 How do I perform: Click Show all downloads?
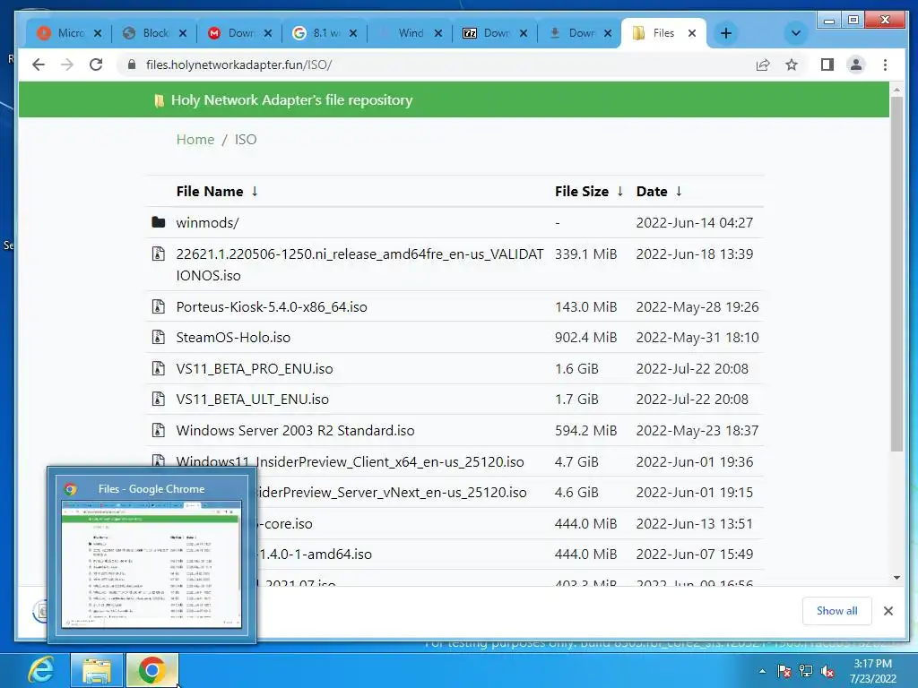(836, 611)
